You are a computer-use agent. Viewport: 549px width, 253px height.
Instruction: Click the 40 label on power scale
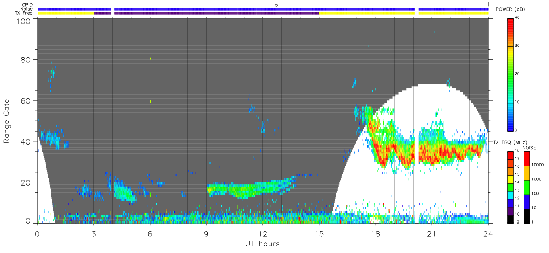tap(518, 17)
